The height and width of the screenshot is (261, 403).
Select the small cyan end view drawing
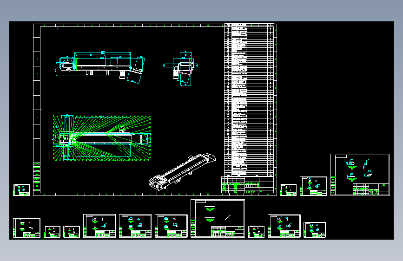click(180, 68)
